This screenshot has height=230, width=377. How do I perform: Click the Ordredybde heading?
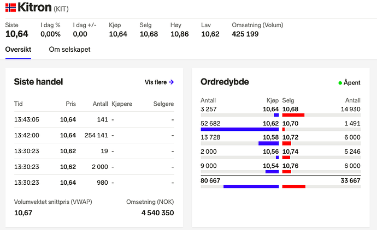[225, 82]
